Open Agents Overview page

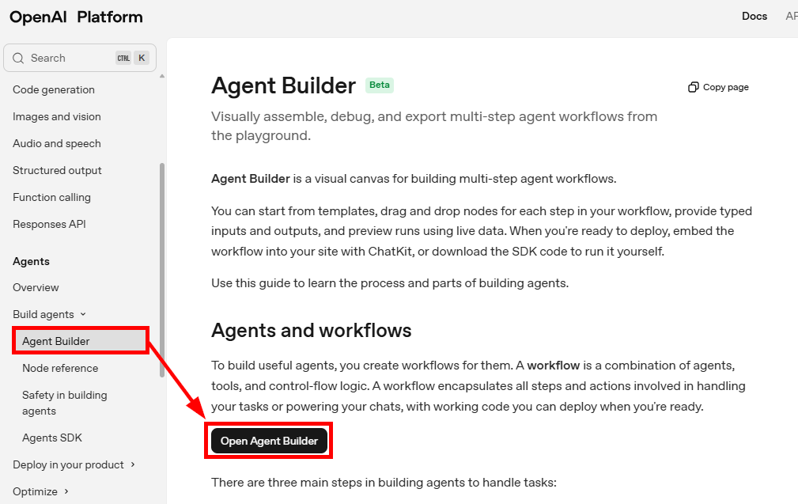36,288
